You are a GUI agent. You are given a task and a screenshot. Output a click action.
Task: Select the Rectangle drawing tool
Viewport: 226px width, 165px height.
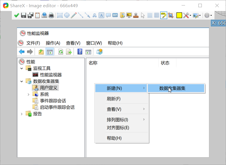60,15
